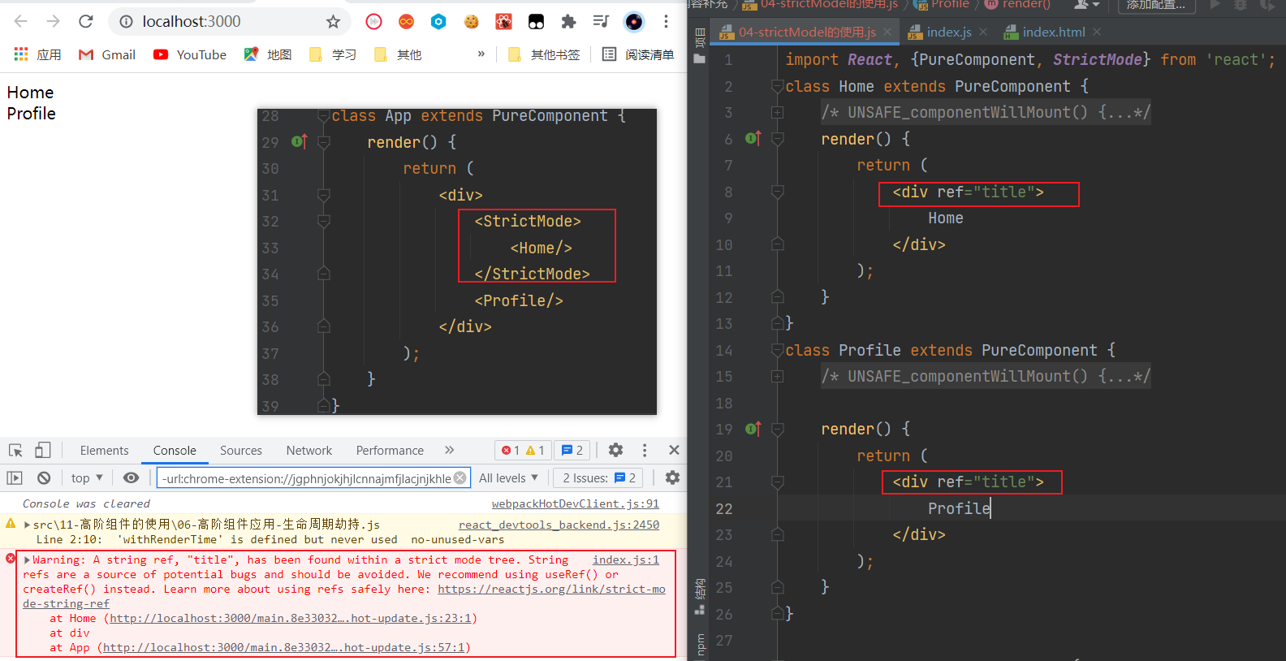
Task: Open the Performance tab
Action: (x=390, y=451)
